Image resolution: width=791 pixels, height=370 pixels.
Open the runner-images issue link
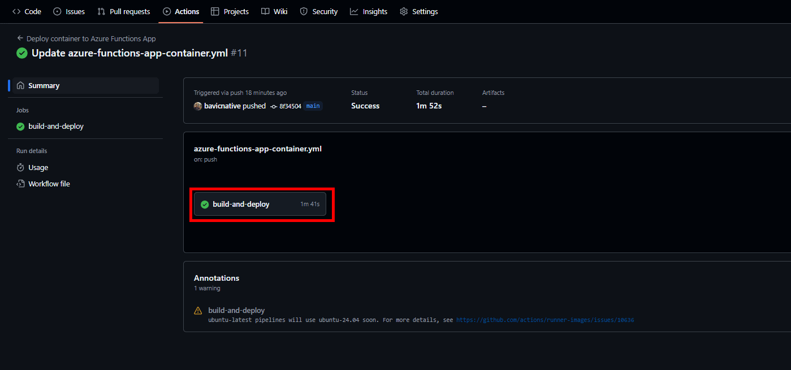tap(545, 320)
